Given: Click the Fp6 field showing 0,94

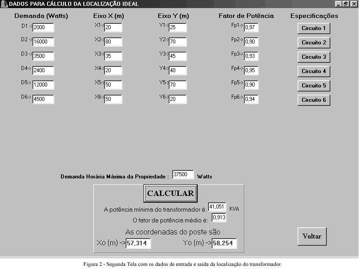Looking at the screenshot, I should [251, 100].
